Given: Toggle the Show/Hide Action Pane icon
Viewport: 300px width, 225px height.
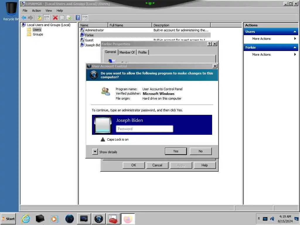Looking at the screenshot, I should [x=85, y=18].
